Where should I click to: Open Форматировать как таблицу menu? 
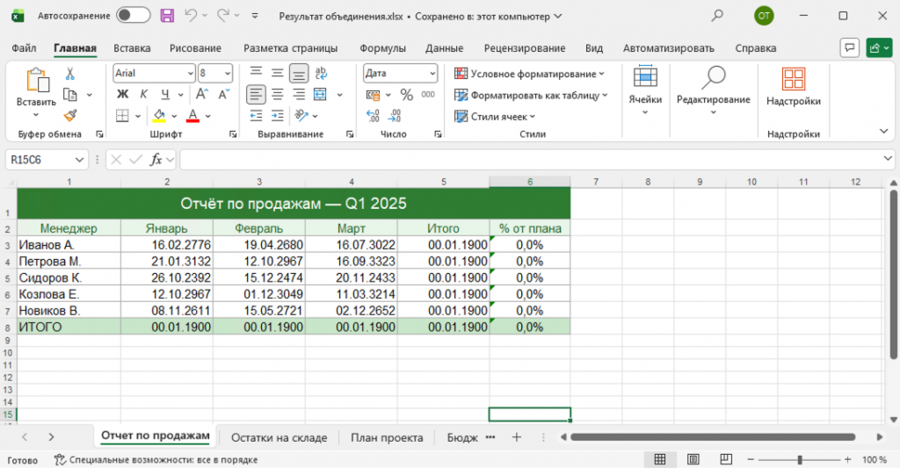coord(531,95)
